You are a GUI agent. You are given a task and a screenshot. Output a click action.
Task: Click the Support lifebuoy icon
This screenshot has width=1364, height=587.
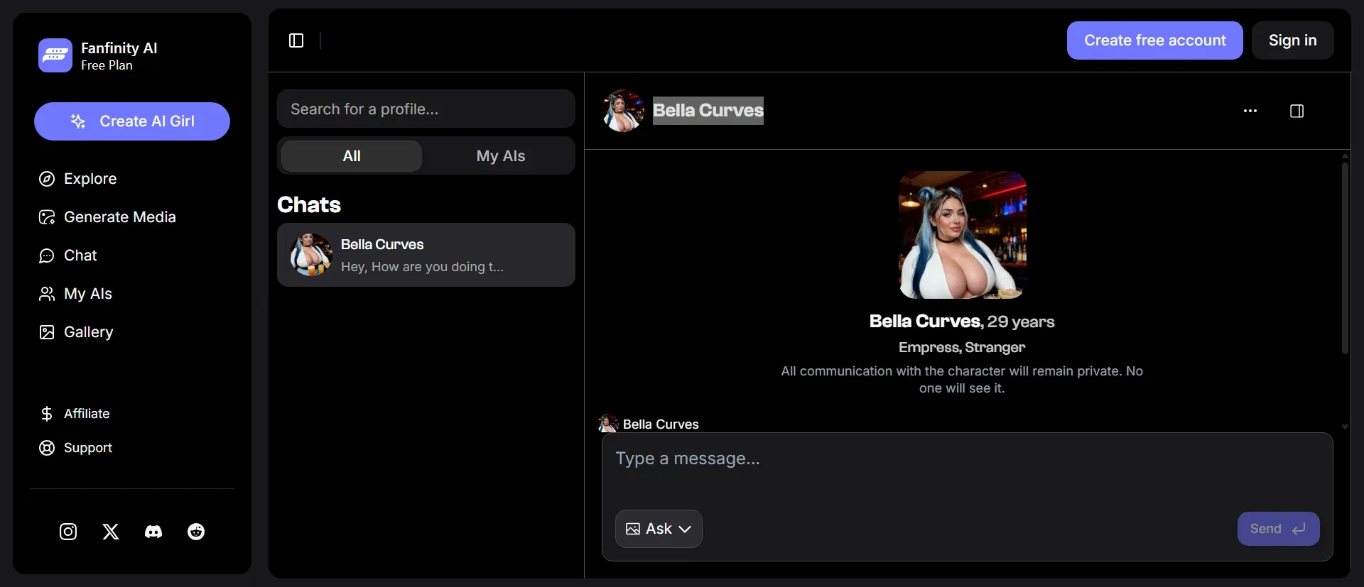pyautogui.click(x=47, y=448)
